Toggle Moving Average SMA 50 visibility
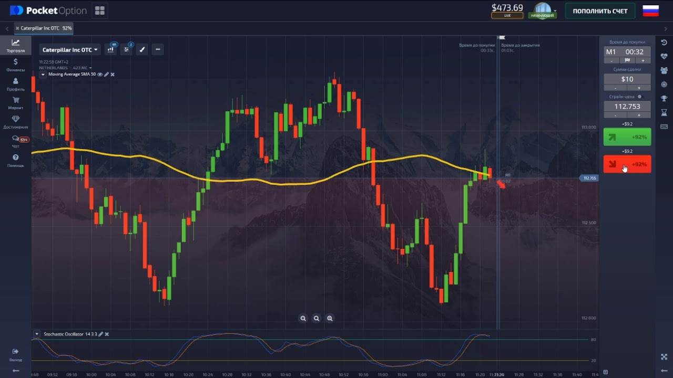The width and height of the screenshot is (673, 378). click(x=100, y=75)
